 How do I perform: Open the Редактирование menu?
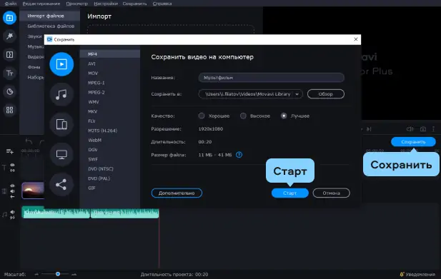[41, 4]
